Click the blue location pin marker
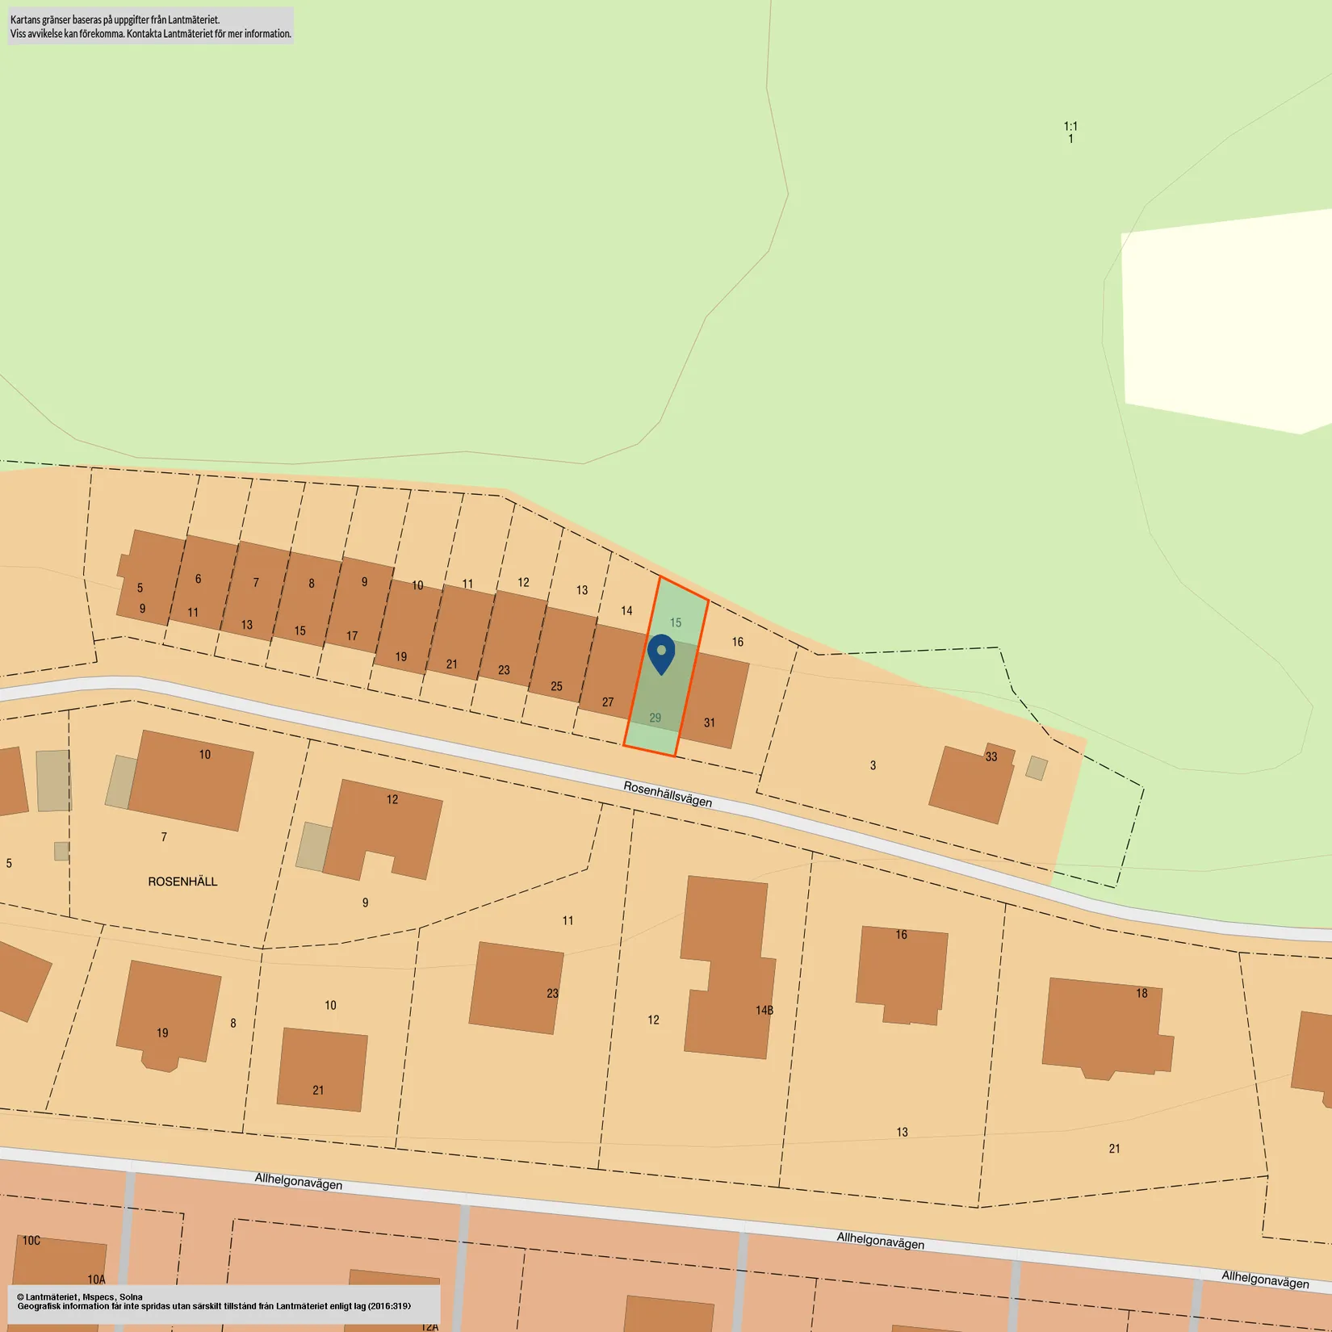The image size is (1332, 1332). coord(661,652)
